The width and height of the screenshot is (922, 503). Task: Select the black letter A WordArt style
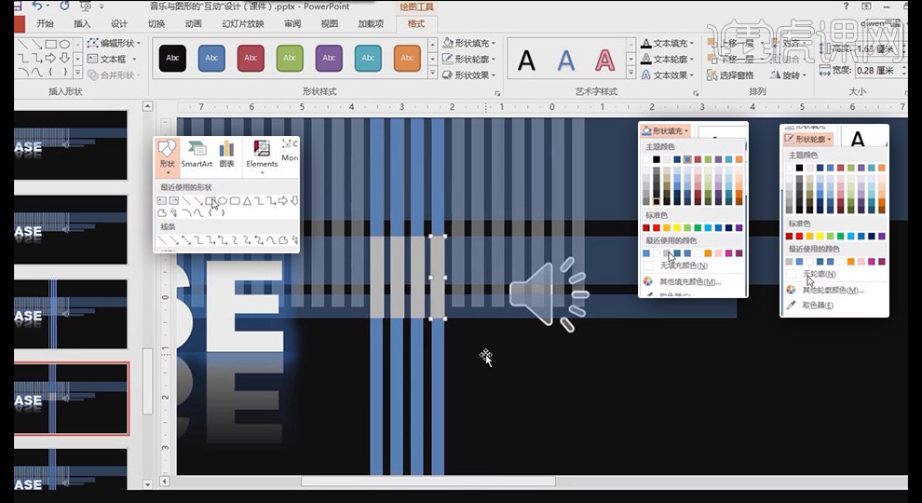(527, 61)
